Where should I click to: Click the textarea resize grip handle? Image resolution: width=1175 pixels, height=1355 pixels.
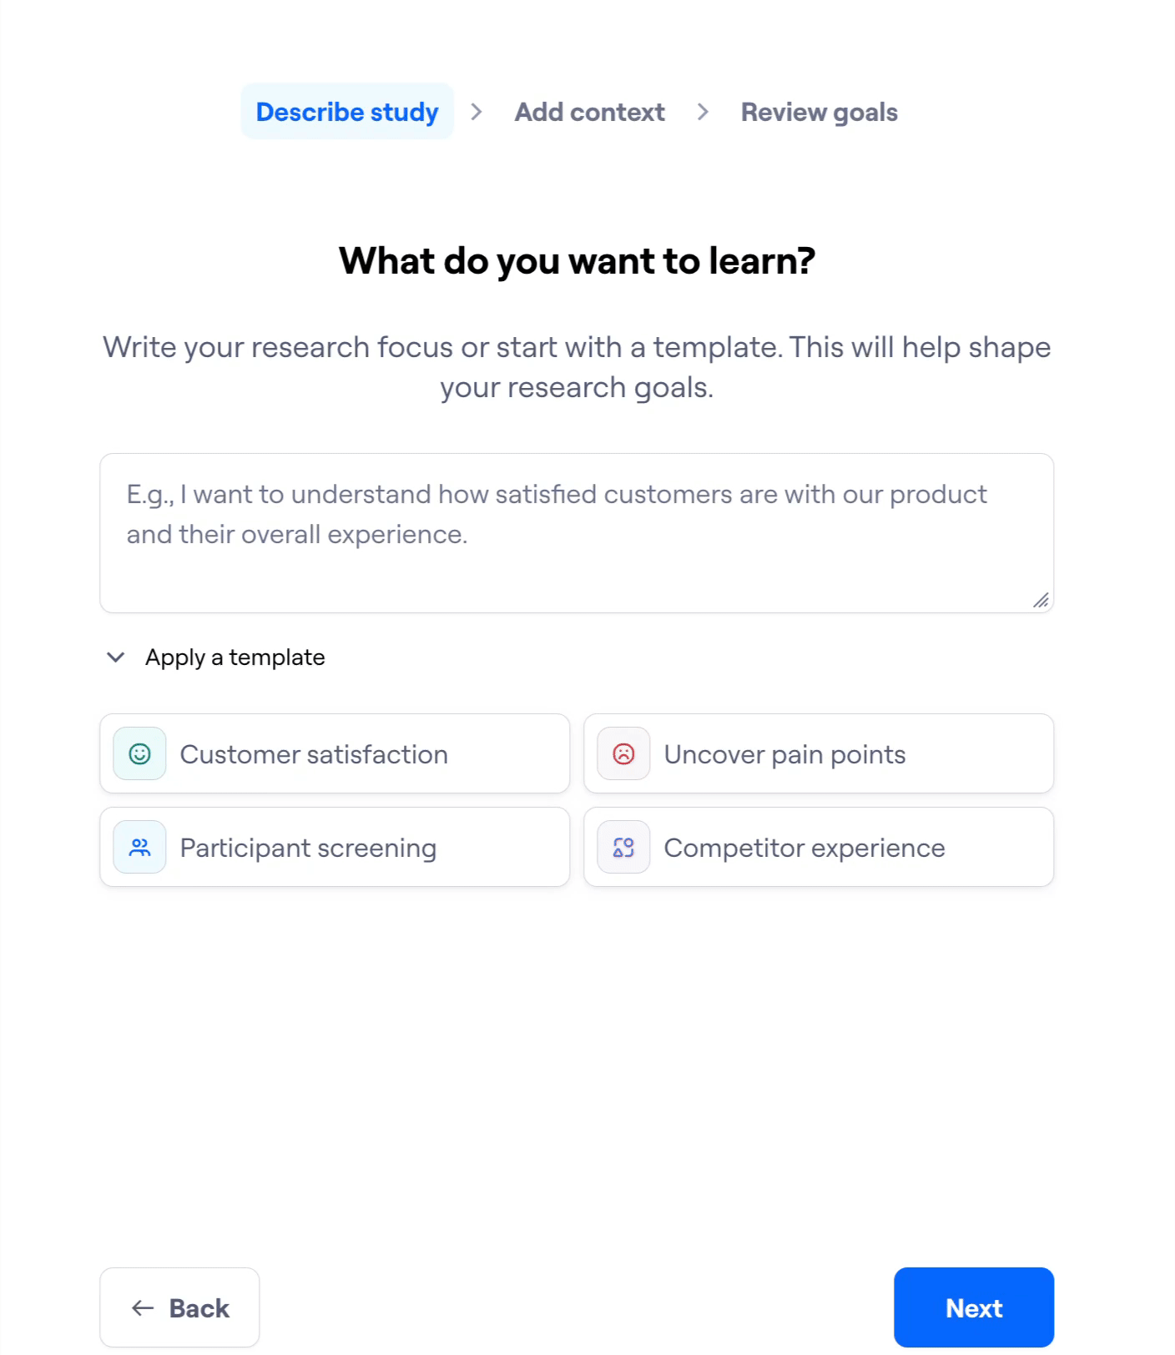pyautogui.click(x=1041, y=600)
